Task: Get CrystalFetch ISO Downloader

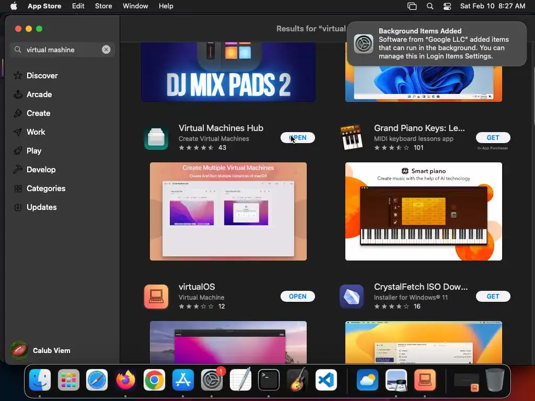Action: coord(493,297)
